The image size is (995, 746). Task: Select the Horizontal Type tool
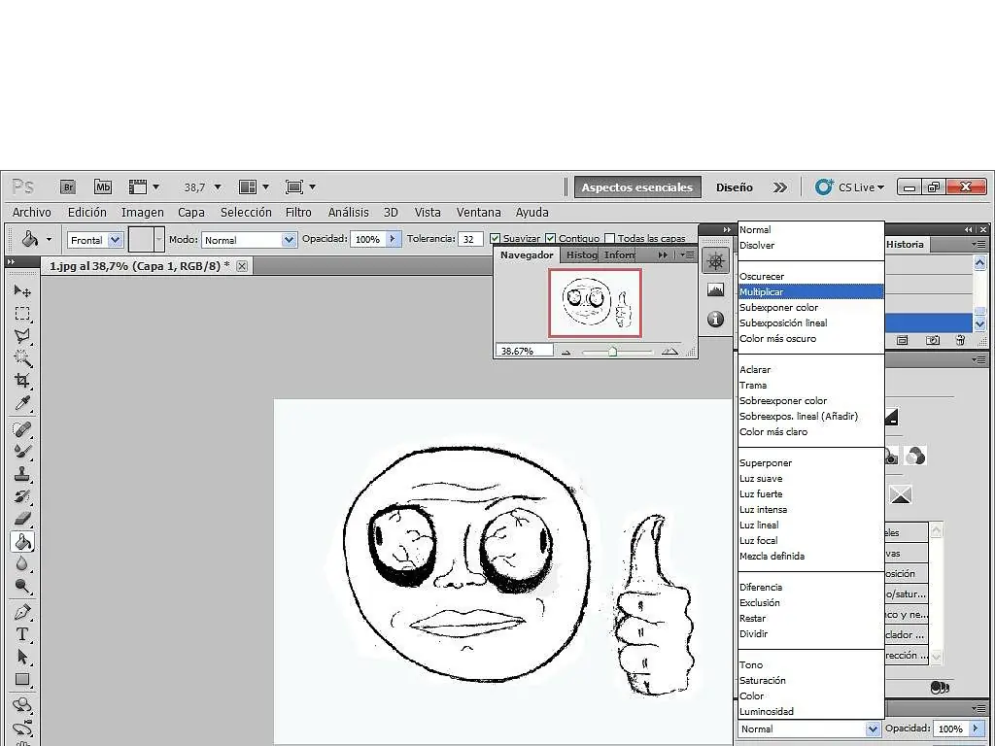22,635
